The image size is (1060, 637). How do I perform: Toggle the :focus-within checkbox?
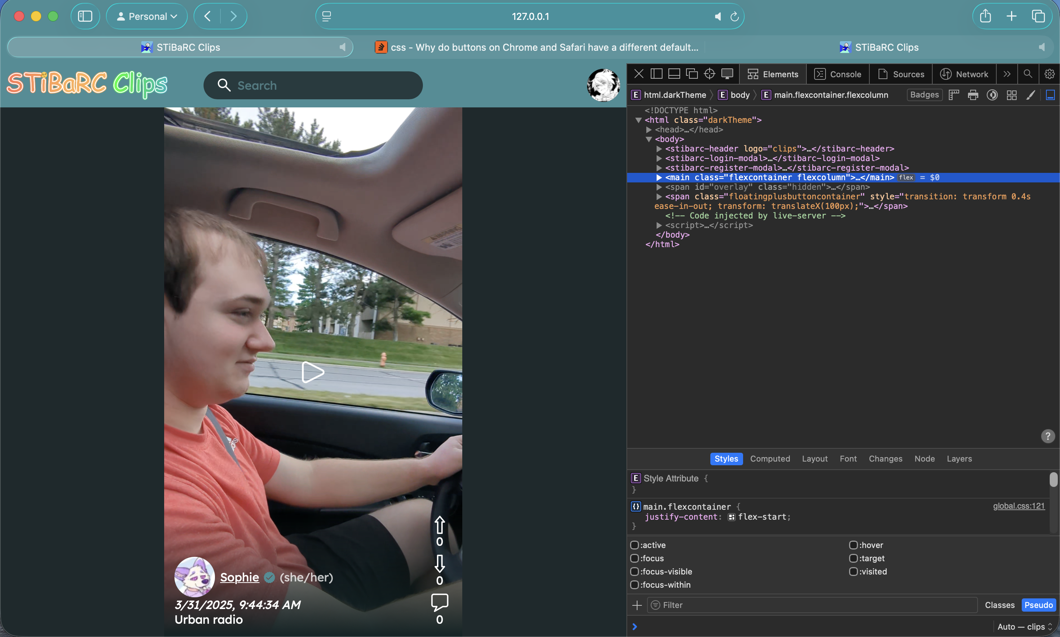(x=635, y=585)
